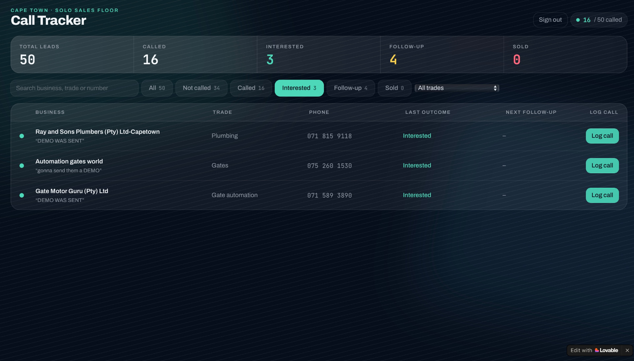
Task: Log a call for Automation gates world
Action: [x=602, y=166]
